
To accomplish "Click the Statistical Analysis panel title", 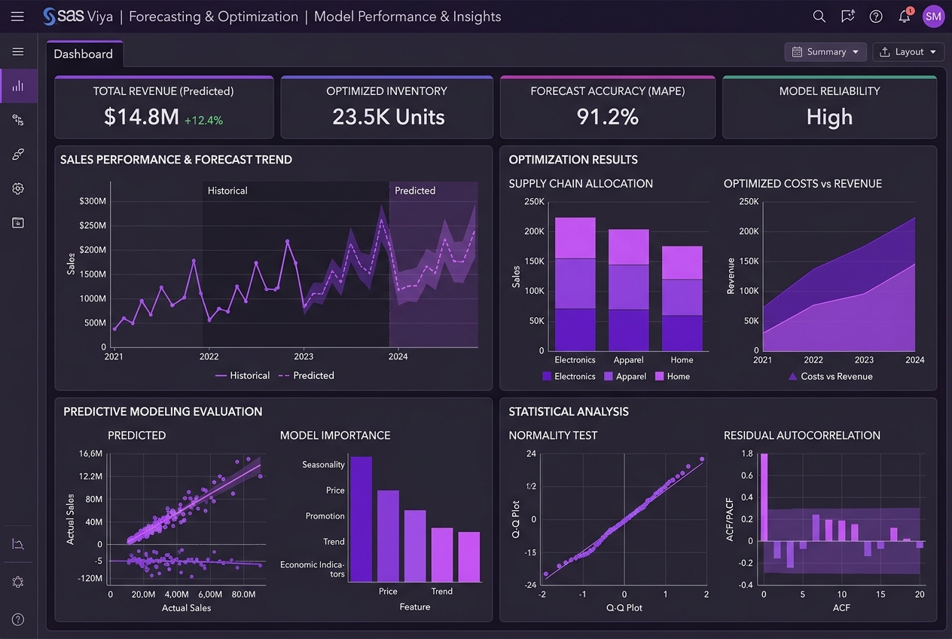I will click(x=569, y=411).
